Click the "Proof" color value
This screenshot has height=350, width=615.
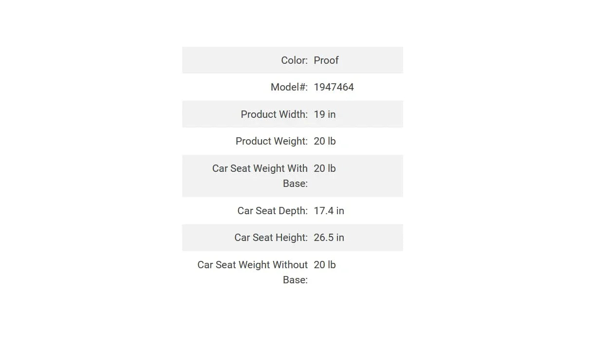pos(326,60)
